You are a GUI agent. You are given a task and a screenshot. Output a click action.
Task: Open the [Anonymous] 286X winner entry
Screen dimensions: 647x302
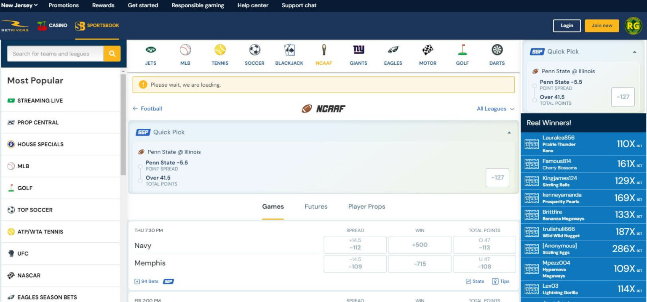(583, 249)
